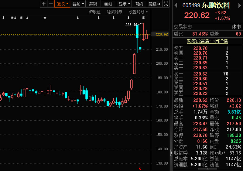Click the 昨收 value 217.00
This screenshot has height=171, width=243.
(234, 129)
